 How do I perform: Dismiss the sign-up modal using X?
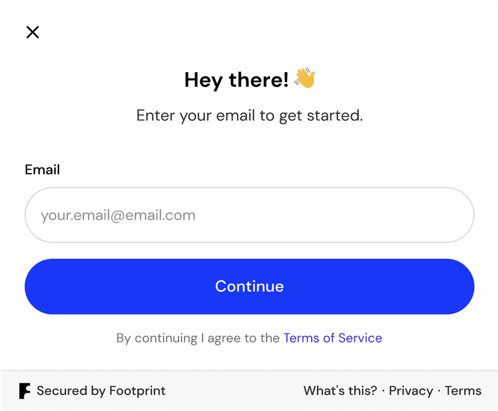[32, 32]
